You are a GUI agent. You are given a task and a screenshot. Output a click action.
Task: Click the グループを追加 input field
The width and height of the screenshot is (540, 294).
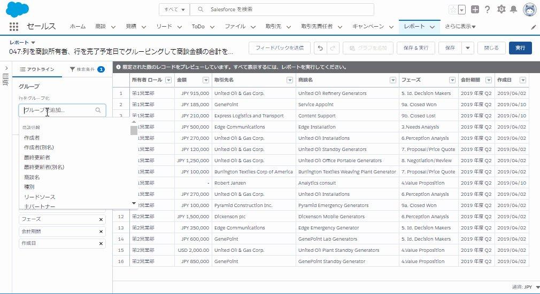[63, 110]
